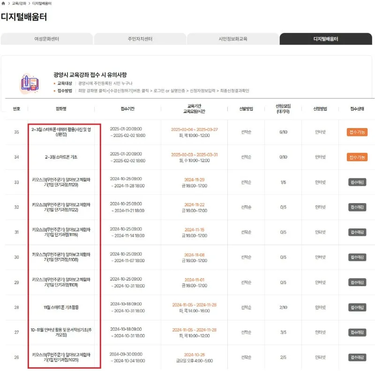The width and height of the screenshot is (375, 371).
Task: Click 접수가능 button for course 35
Action: click(x=357, y=132)
